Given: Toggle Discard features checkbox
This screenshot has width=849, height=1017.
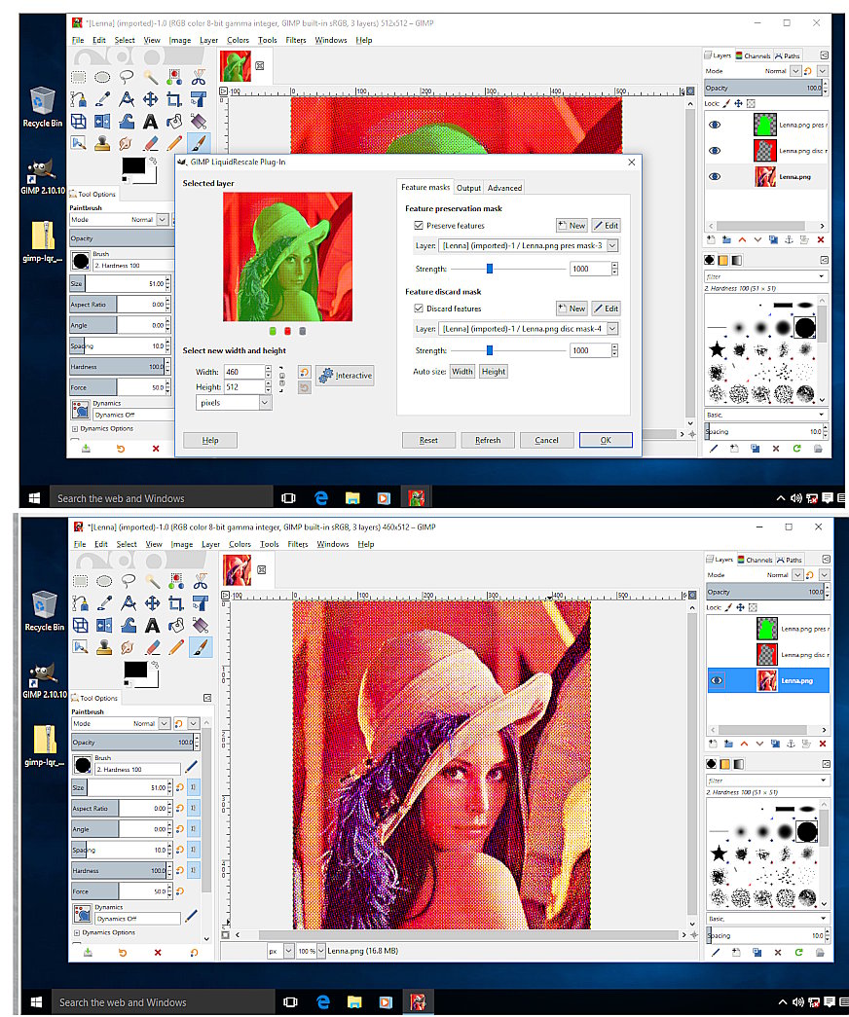Looking at the screenshot, I should (x=419, y=309).
